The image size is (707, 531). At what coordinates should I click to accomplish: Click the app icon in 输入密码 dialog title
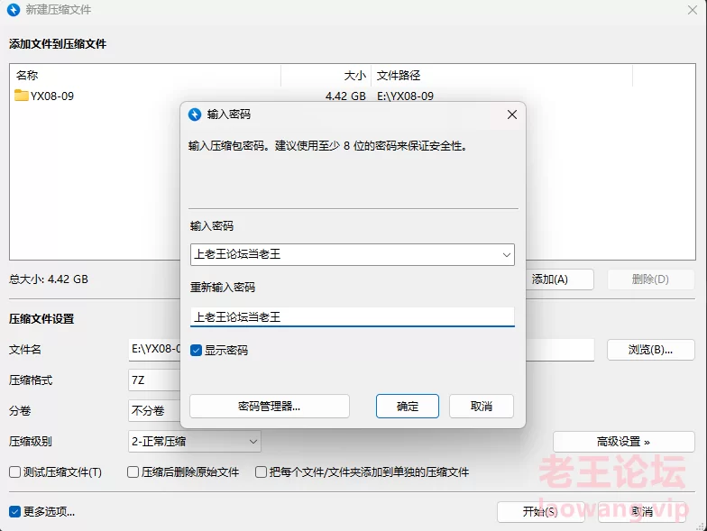click(x=195, y=114)
